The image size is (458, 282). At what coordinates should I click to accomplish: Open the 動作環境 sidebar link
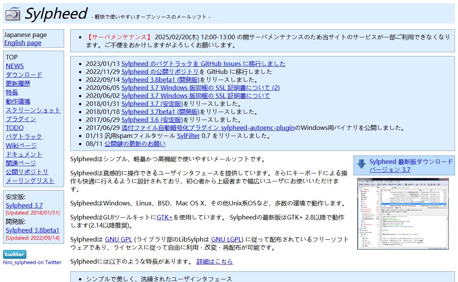click(18, 101)
